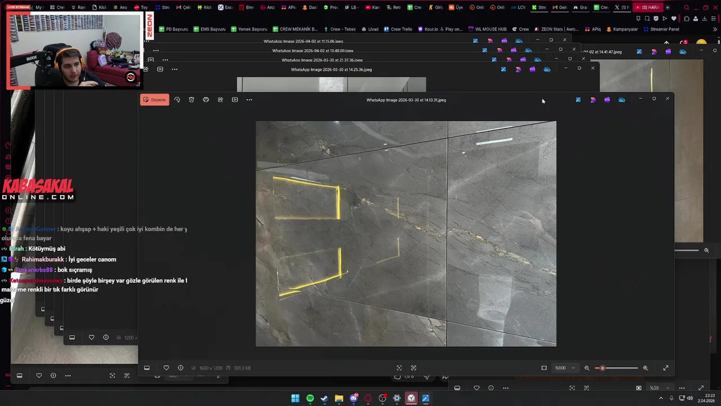Open the %100 zoom level dropdown

tap(565, 368)
